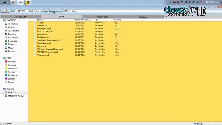
Task: Select file WMP12 Windows7.acs2
Action: pyautogui.click(x=48, y=52)
